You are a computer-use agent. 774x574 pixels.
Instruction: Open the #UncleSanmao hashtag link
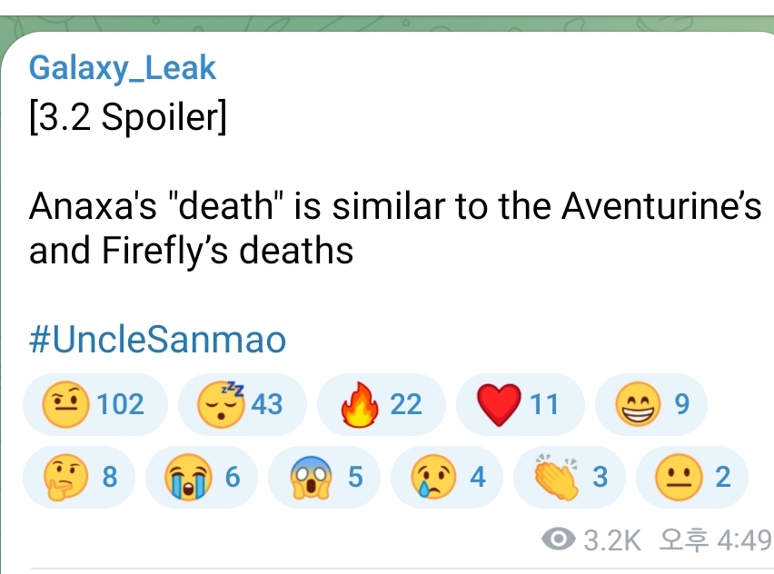156,339
